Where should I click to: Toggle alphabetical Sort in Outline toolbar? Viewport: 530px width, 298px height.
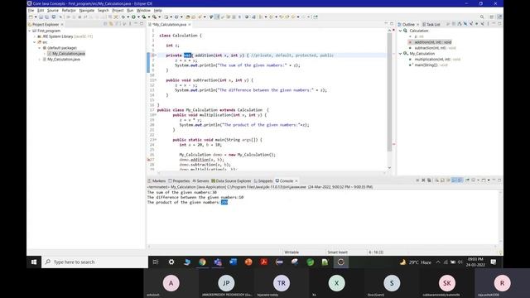coord(460,24)
